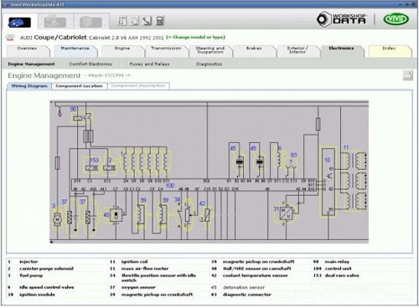Viewport: 419px width, 308px height.
Task: Click the Change model or type link
Action: click(196, 37)
